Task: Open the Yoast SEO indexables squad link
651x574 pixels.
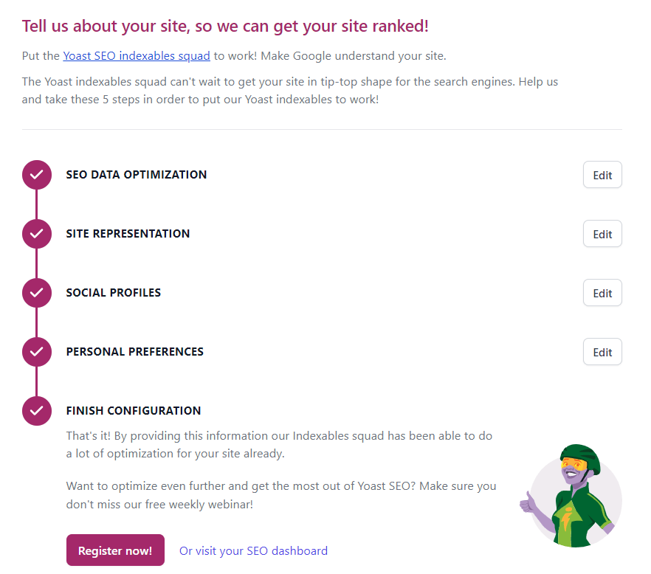Action: click(137, 55)
